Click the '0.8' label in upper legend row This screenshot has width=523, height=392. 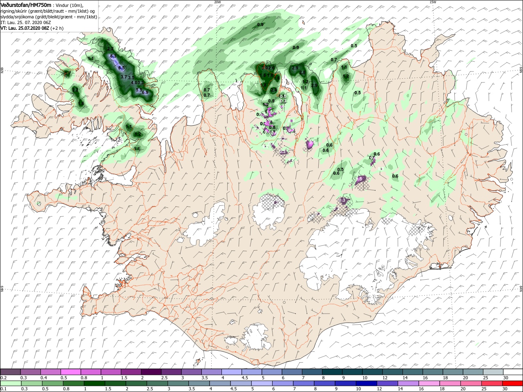pos(84,378)
